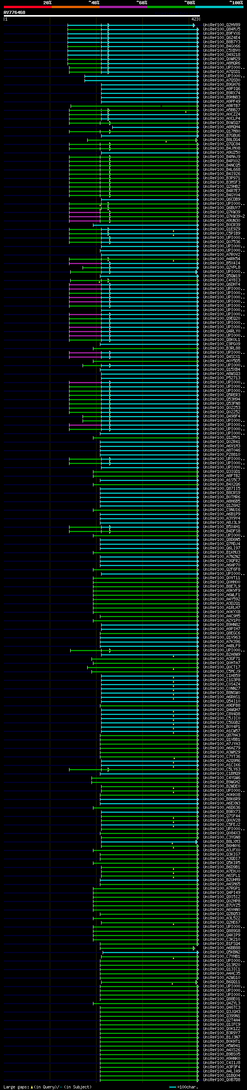Select hit label UniRef100_C9NUI6
The width and height of the screenshot is (247, 1090).
(x=222, y=510)
